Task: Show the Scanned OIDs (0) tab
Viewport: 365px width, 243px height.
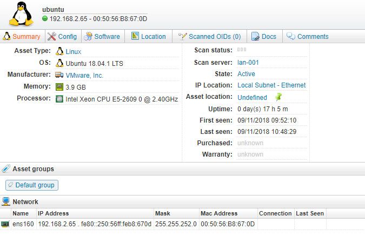Action: tap(209, 37)
